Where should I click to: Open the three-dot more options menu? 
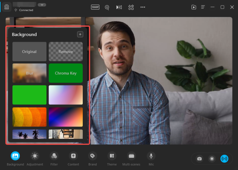coord(143,7)
